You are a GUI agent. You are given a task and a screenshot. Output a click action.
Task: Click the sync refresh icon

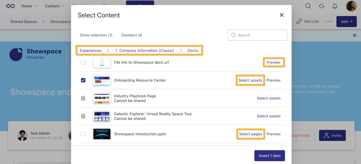321,6
